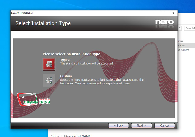195x137 pixels.
Task: Select the 'cation' item in background window
Action: tap(186, 45)
